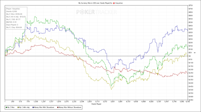
Task: Click the 1,038 tick on the x-axis
Action: point(36,102)
